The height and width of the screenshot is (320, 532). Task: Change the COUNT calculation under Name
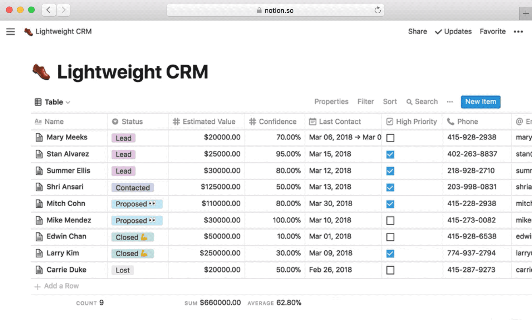point(90,303)
